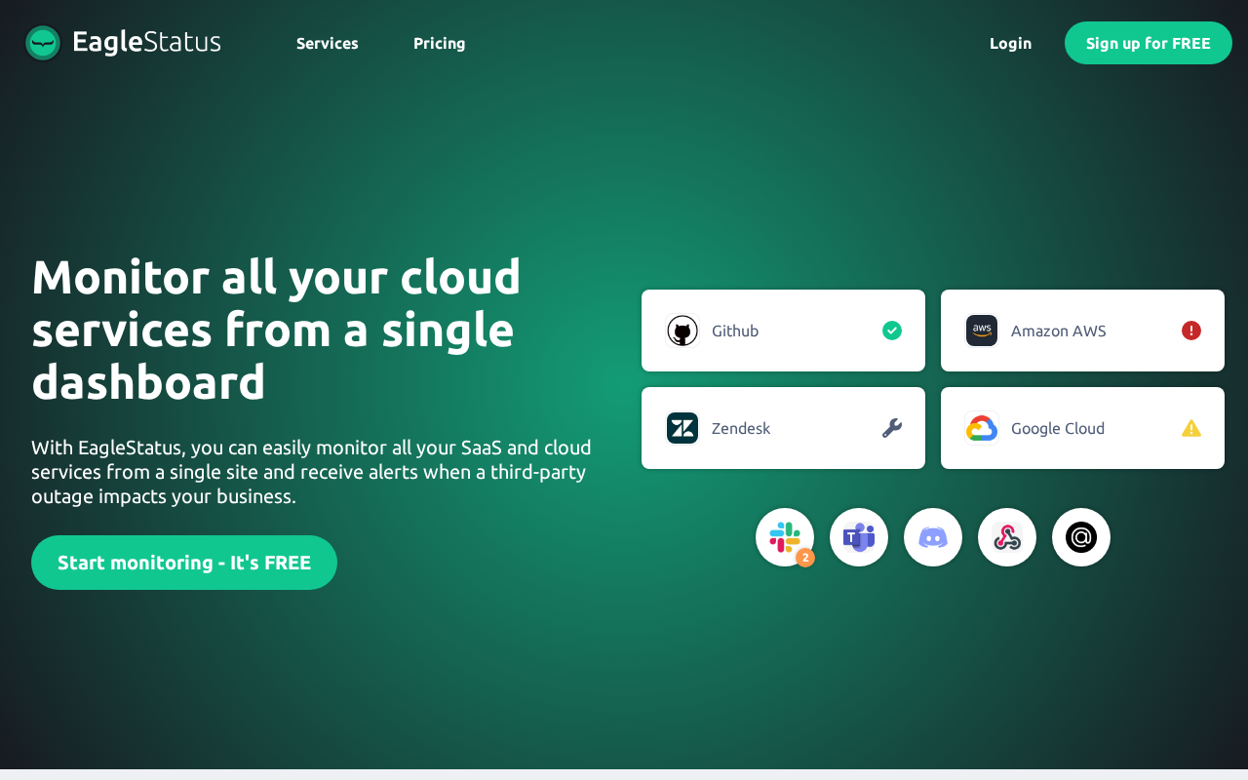Screen dimensions: 1248x780
Task: Go to the Pricing page
Action: [440, 43]
